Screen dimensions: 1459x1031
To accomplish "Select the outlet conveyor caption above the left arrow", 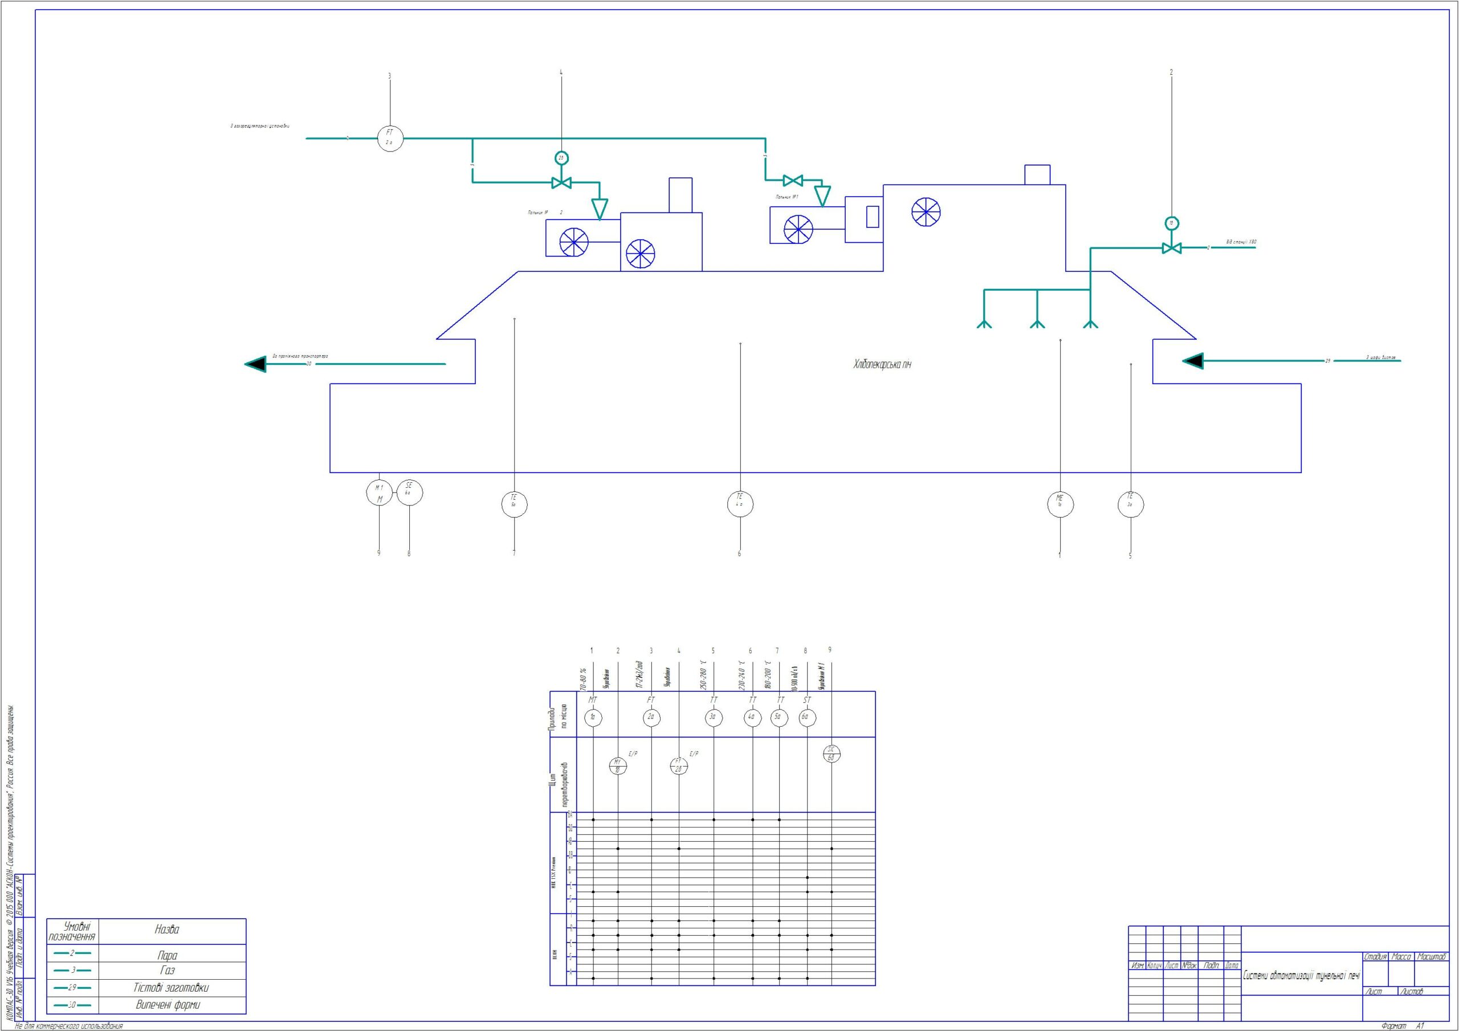I will click(x=300, y=356).
